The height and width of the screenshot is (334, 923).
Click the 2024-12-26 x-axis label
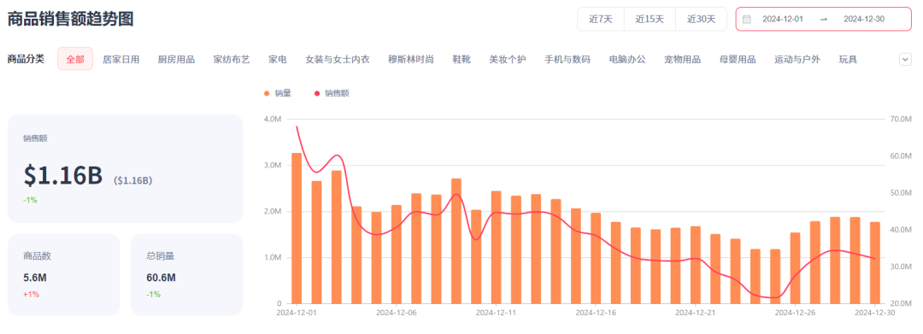[796, 313]
